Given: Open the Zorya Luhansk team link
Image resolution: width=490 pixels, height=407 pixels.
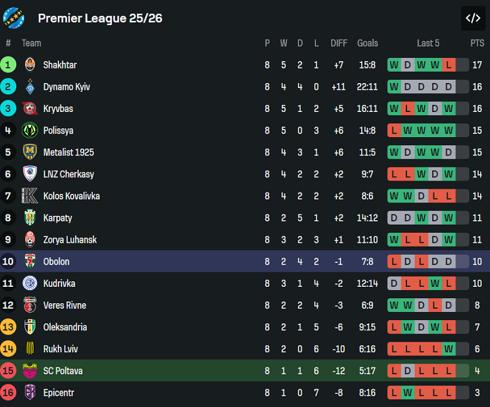Looking at the screenshot, I should pos(70,240).
